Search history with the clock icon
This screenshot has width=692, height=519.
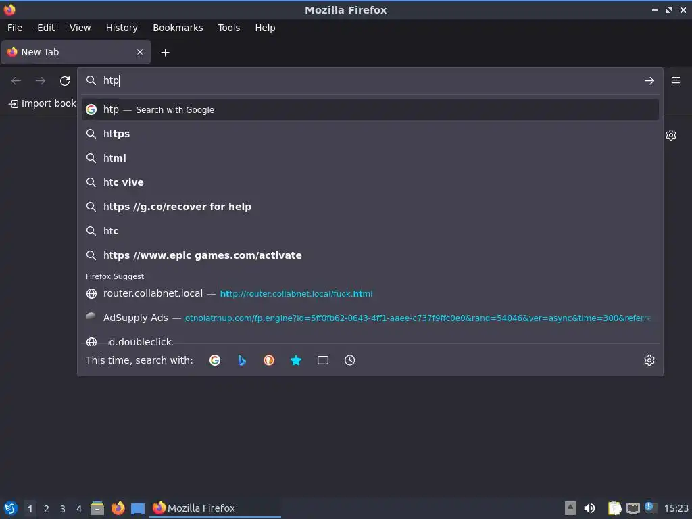point(349,360)
